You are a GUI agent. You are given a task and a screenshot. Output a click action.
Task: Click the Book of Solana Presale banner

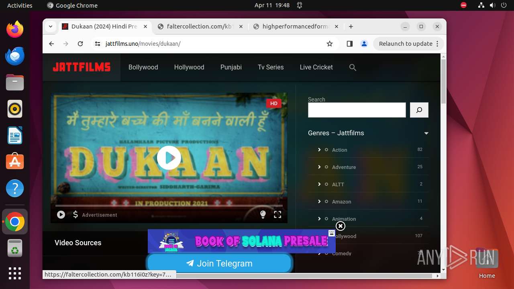point(241,241)
